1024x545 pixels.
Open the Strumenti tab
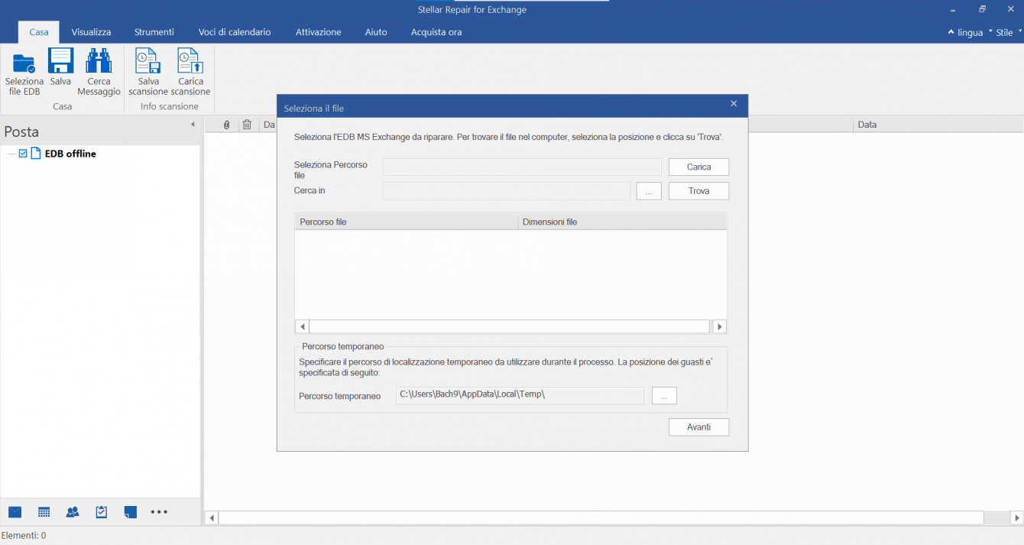154,32
